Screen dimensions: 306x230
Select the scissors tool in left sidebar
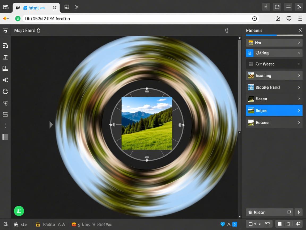5,103
